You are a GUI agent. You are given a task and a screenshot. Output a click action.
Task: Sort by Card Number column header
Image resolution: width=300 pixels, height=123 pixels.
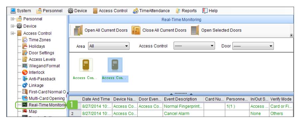coord(214,99)
